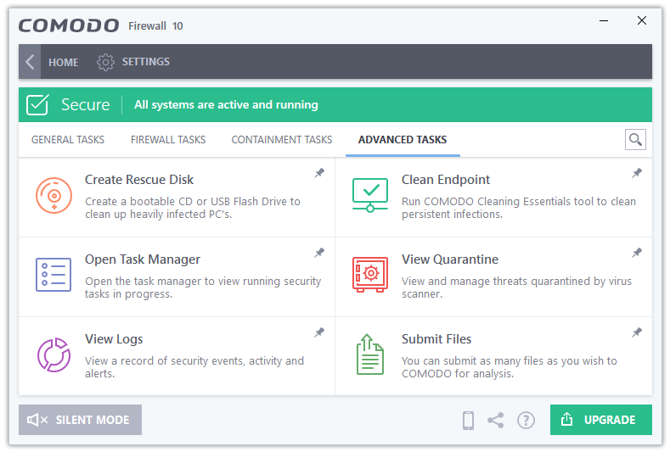Click the 'Secure' status label
The height and width of the screenshot is (452, 670).
(86, 104)
